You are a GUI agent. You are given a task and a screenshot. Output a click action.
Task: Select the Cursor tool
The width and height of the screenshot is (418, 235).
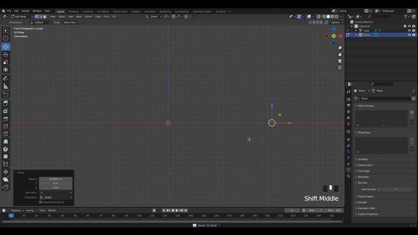(x=6, y=39)
